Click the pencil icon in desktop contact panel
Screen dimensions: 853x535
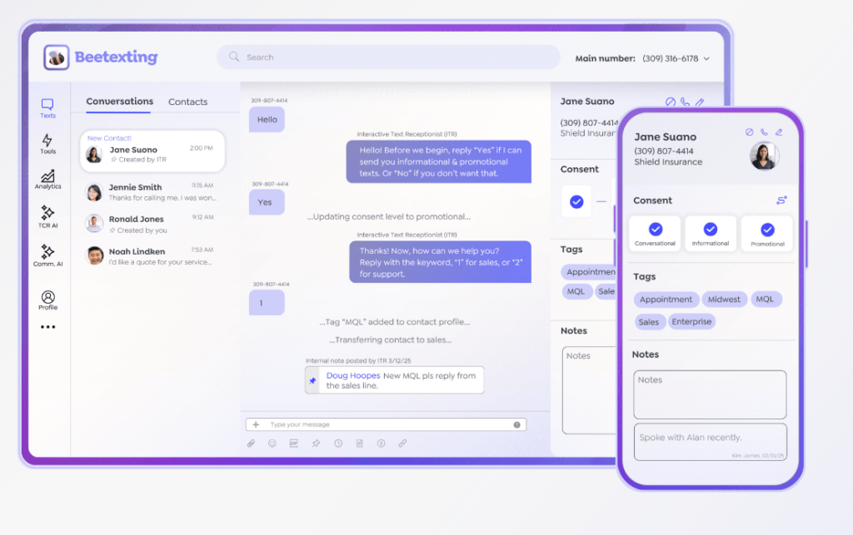pyautogui.click(x=700, y=102)
